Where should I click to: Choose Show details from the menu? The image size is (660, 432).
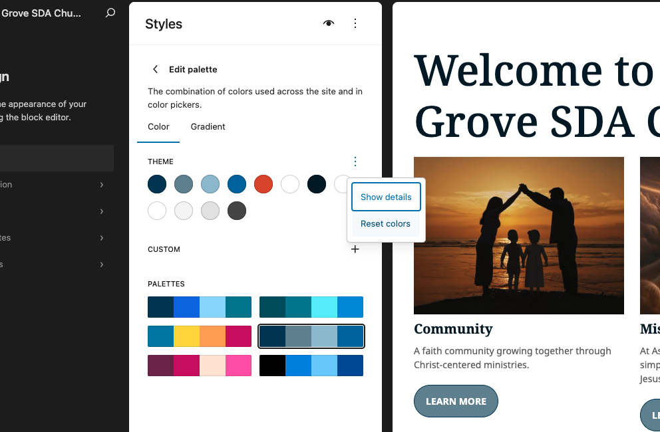[x=386, y=197]
